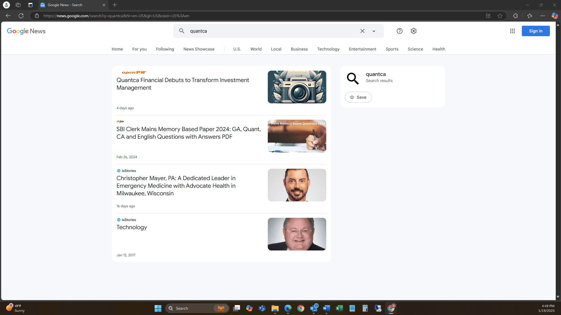Open File Explorer from the taskbar
561x315 pixels.
coord(275,308)
